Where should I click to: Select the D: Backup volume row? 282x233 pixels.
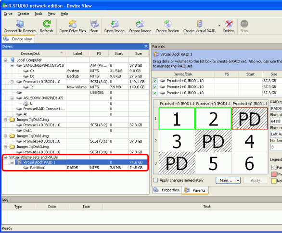(76, 76)
